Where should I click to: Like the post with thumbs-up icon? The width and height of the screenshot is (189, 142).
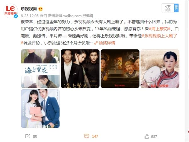[x=147, y=136]
